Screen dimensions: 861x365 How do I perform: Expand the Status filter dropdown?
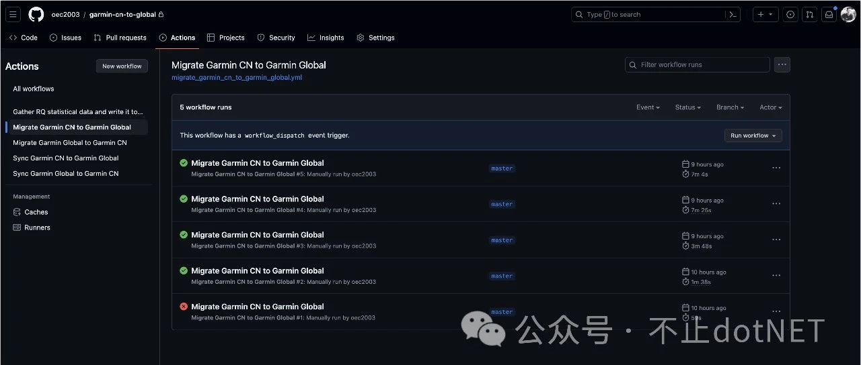pyautogui.click(x=688, y=107)
